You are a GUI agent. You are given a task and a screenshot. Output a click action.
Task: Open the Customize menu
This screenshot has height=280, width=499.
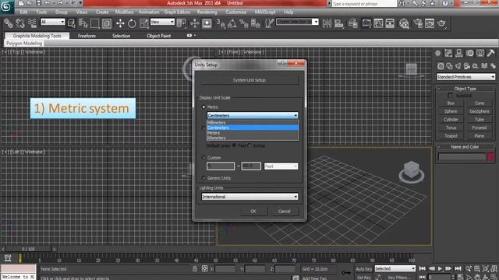pos(235,12)
